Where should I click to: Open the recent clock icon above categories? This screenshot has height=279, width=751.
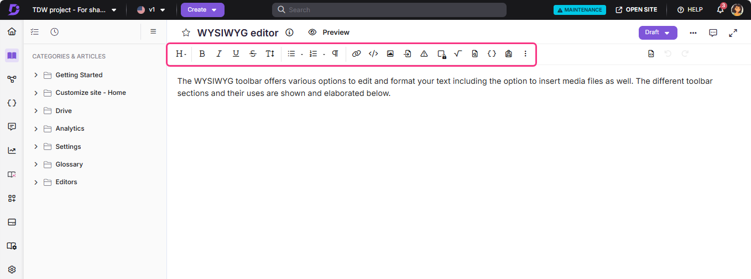tap(54, 32)
